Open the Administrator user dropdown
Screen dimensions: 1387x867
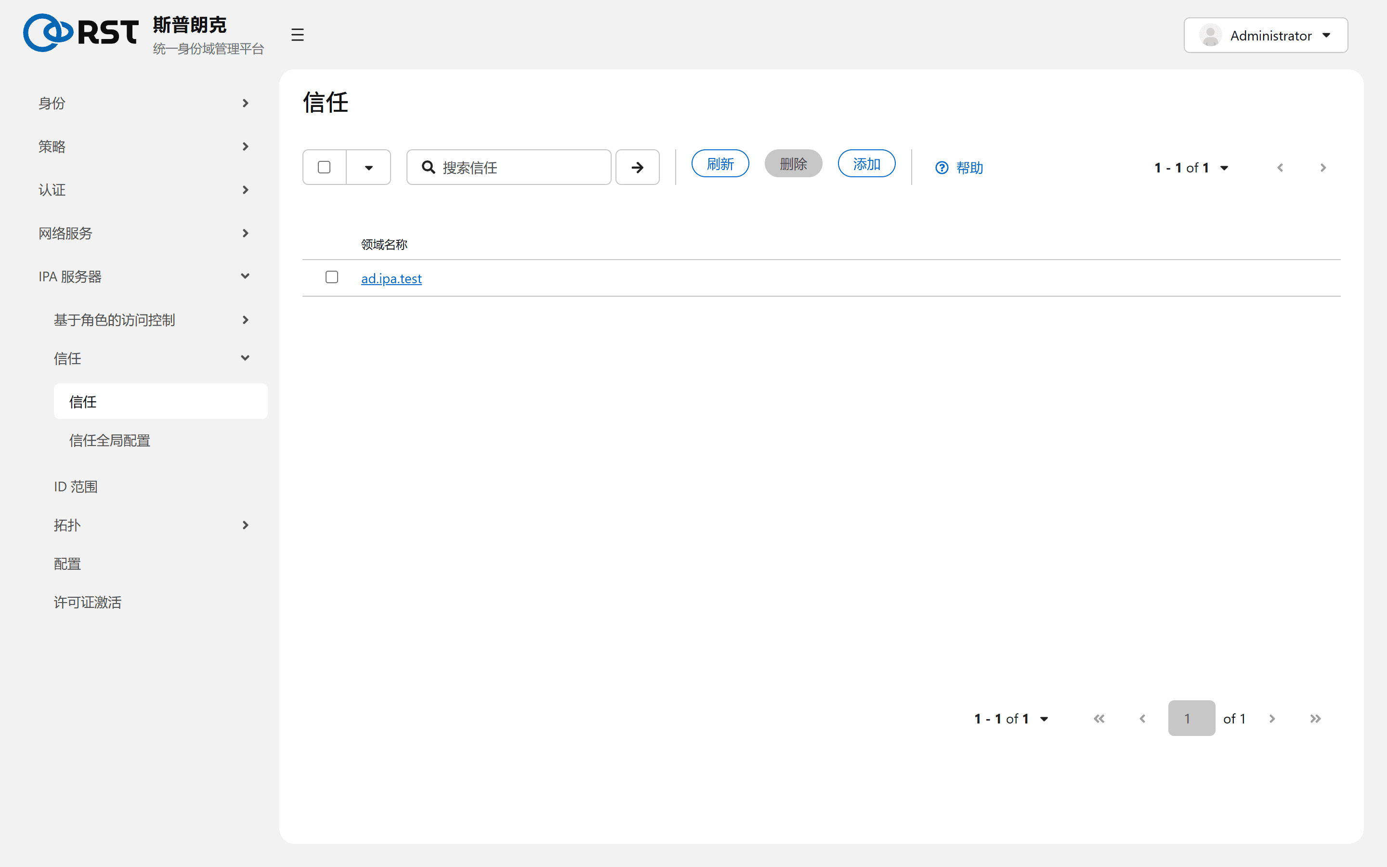[1266, 36]
